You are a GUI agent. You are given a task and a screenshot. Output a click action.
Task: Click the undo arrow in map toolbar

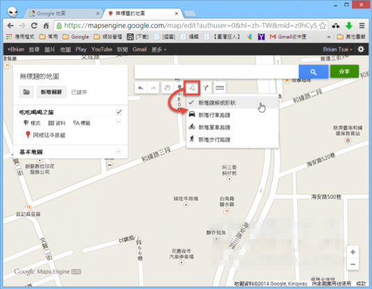click(x=140, y=88)
